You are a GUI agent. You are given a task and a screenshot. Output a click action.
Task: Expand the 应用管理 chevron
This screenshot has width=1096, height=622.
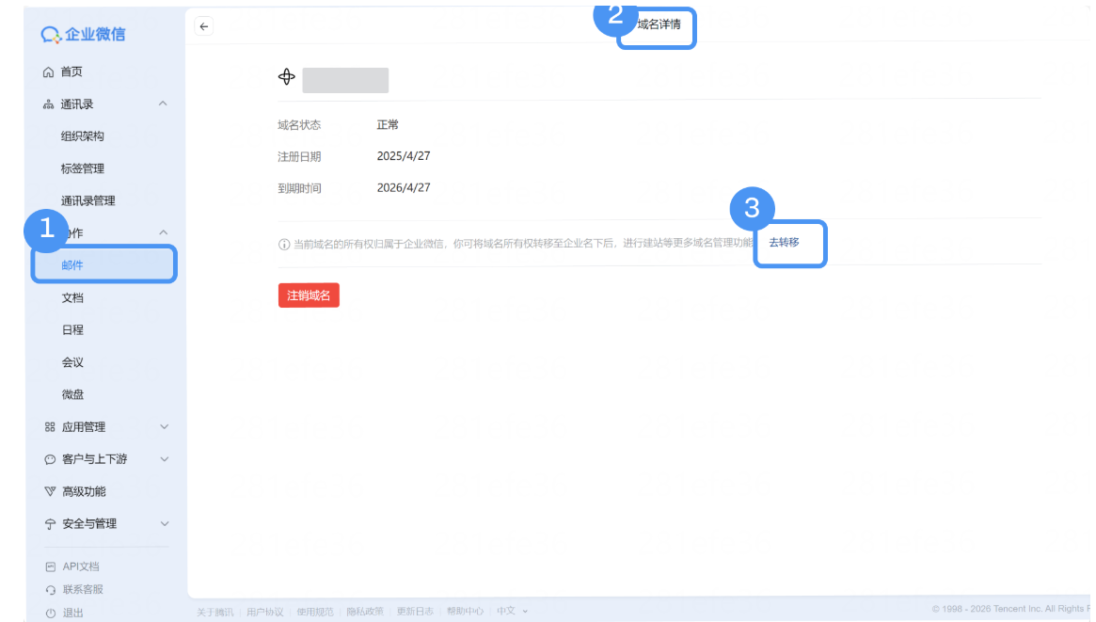(165, 427)
